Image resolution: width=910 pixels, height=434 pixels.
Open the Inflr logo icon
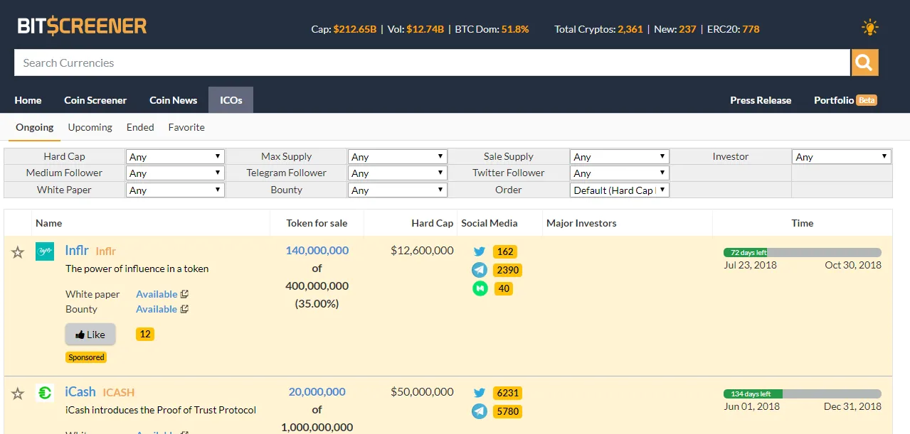click(x=45, y=251)
